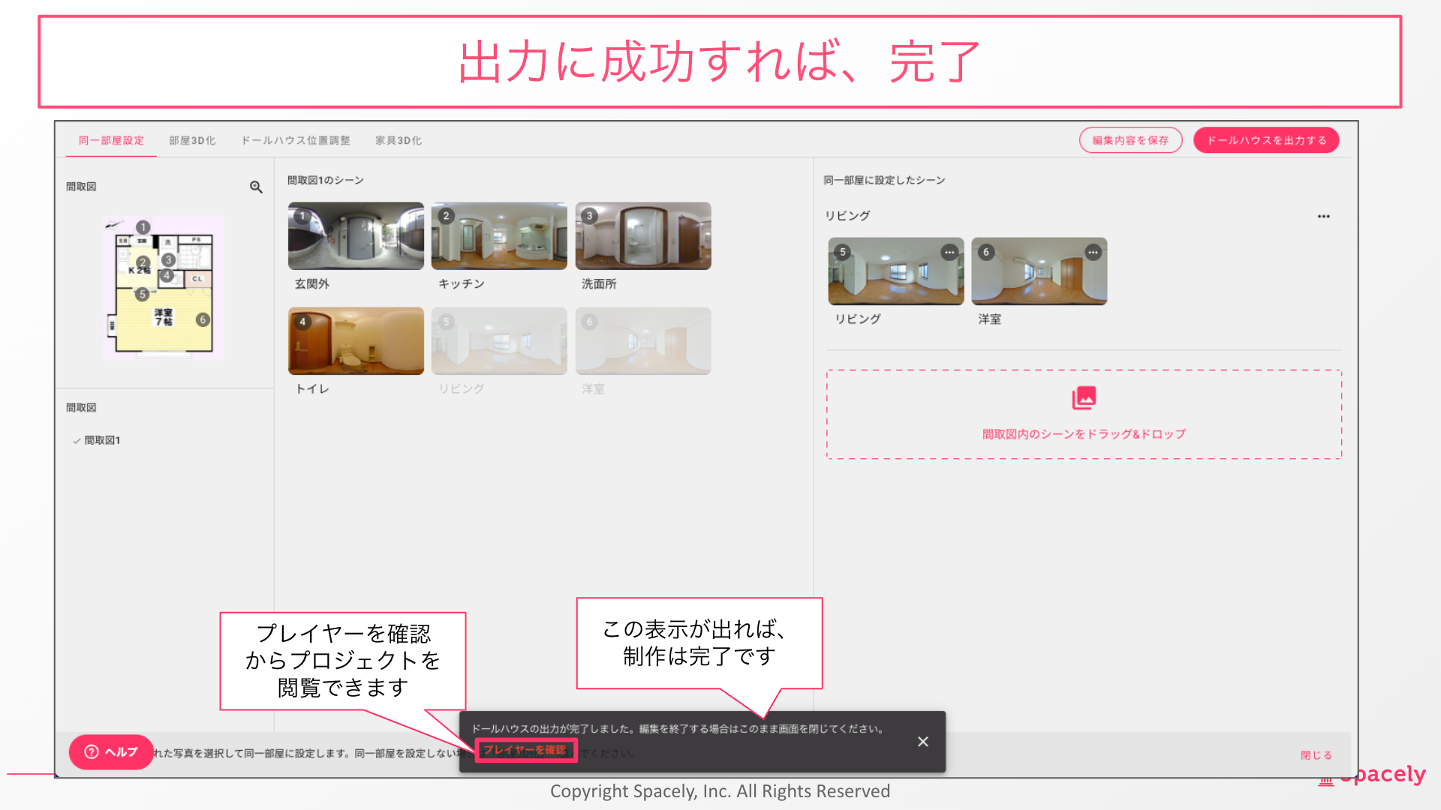The width and height of the screenshot is (1441, 810).
Task: Select the 洗面所 scene thumbnail
Action: 643,235
